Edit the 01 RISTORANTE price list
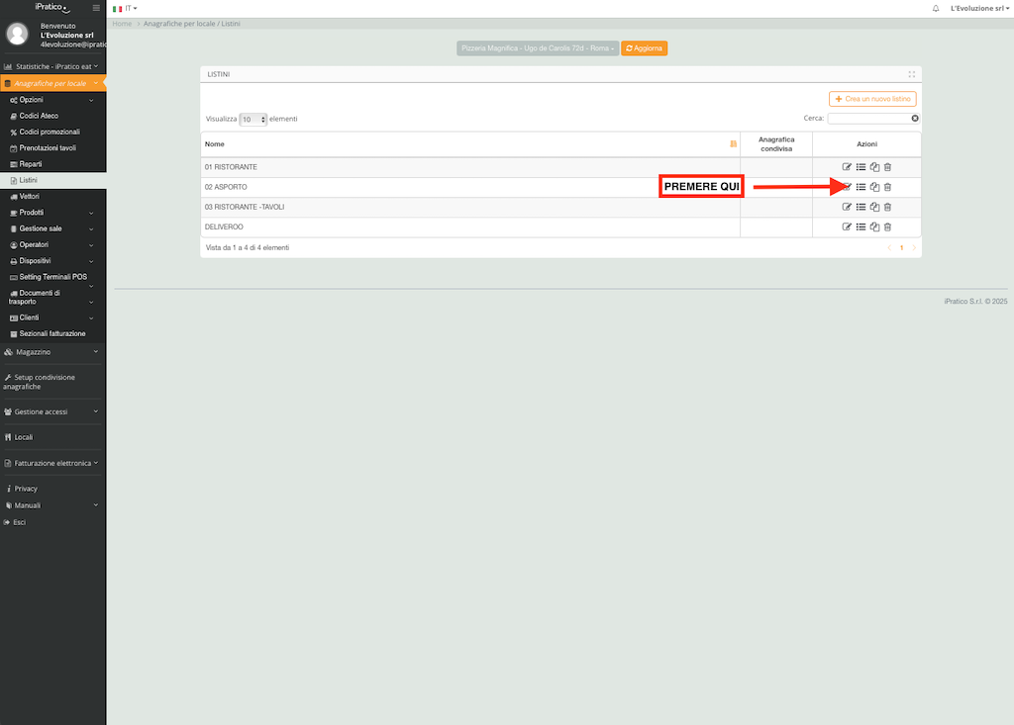This screenshot has height=725, width=1014. (847, 167)
